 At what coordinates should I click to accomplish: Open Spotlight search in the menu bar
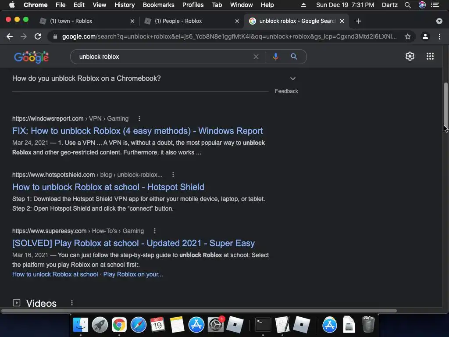[408, 5]
